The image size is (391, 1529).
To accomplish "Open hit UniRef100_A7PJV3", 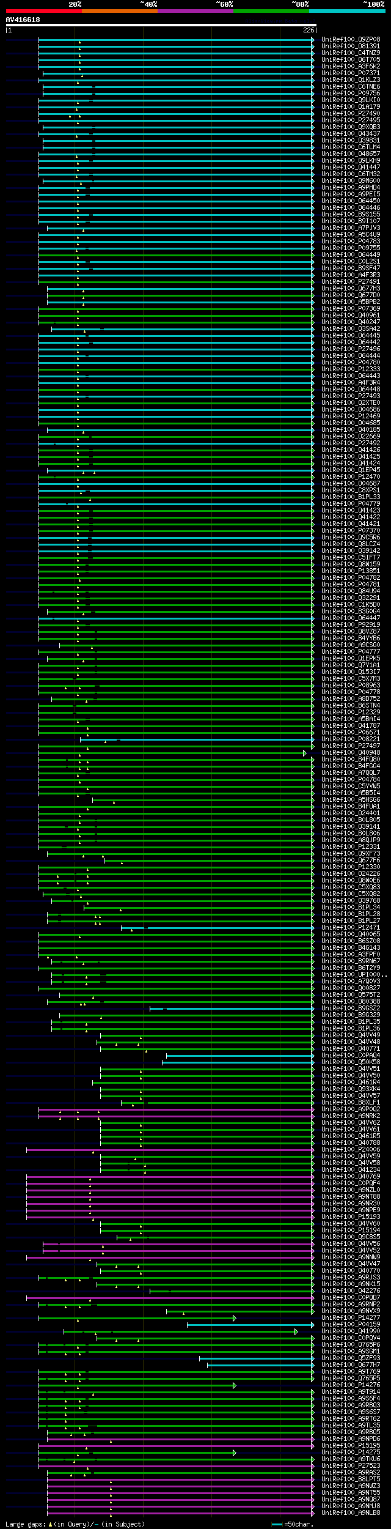I will point(351,228).
